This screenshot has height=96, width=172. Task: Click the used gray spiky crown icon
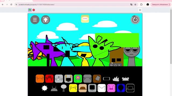pos(116,79)
